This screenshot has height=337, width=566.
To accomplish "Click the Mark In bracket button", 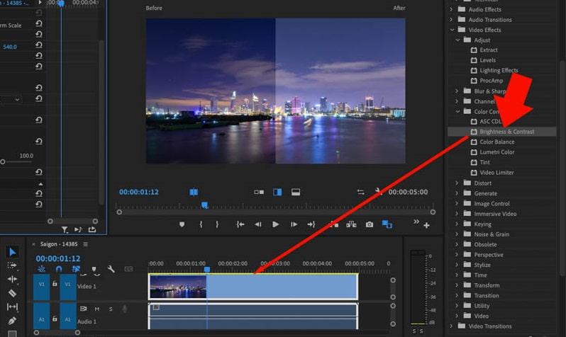I will click(201, 224).
